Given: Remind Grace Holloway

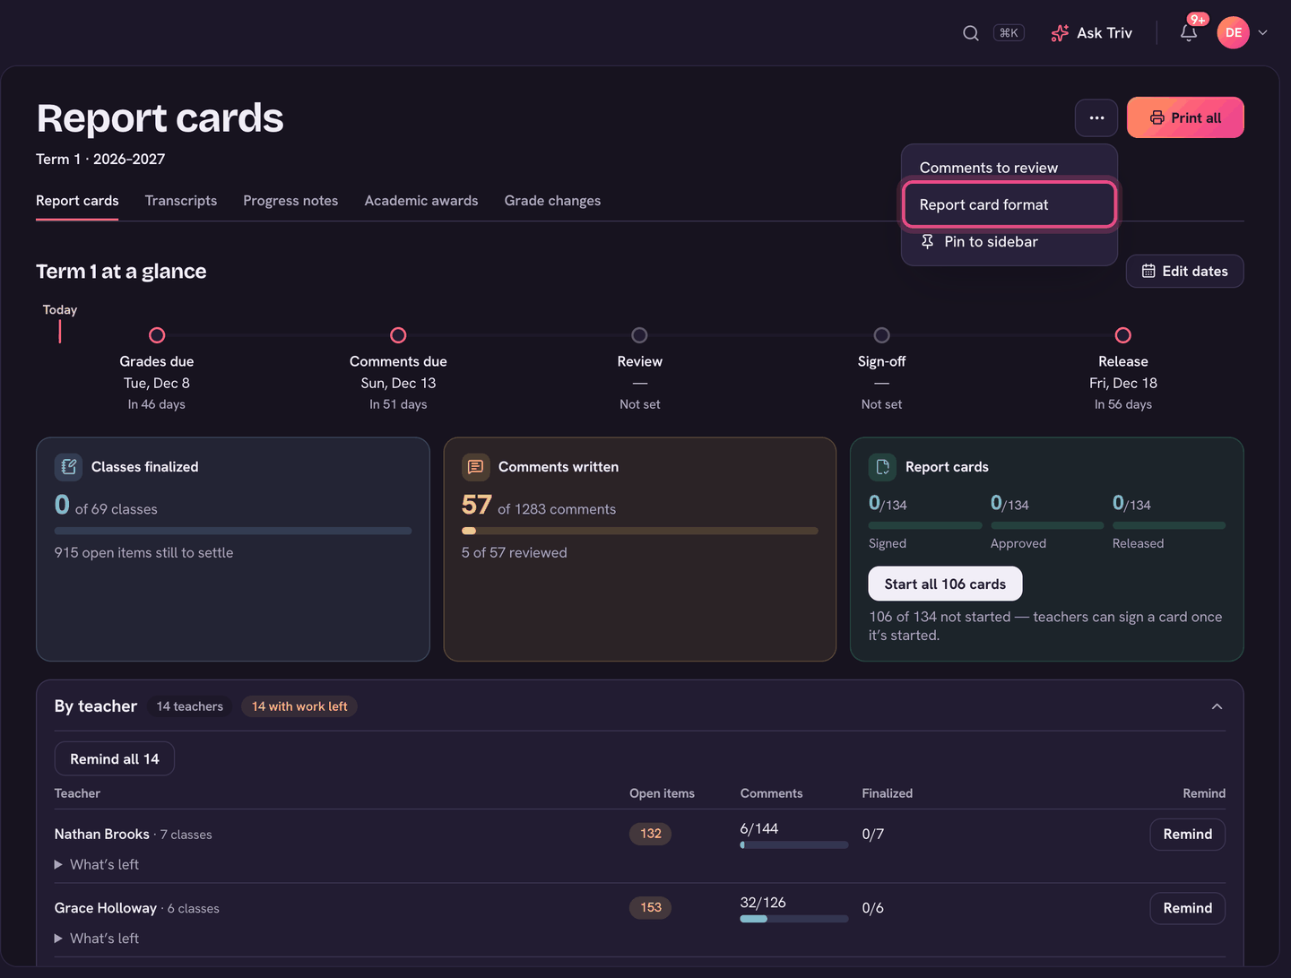Looking at the screenshot, I should 1187,908.
